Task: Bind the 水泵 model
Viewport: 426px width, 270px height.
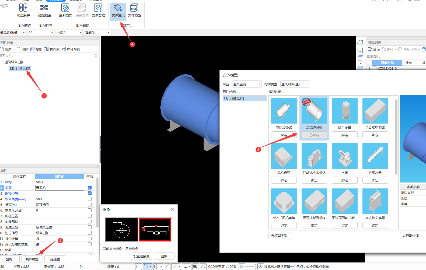Action: point(345,180)
